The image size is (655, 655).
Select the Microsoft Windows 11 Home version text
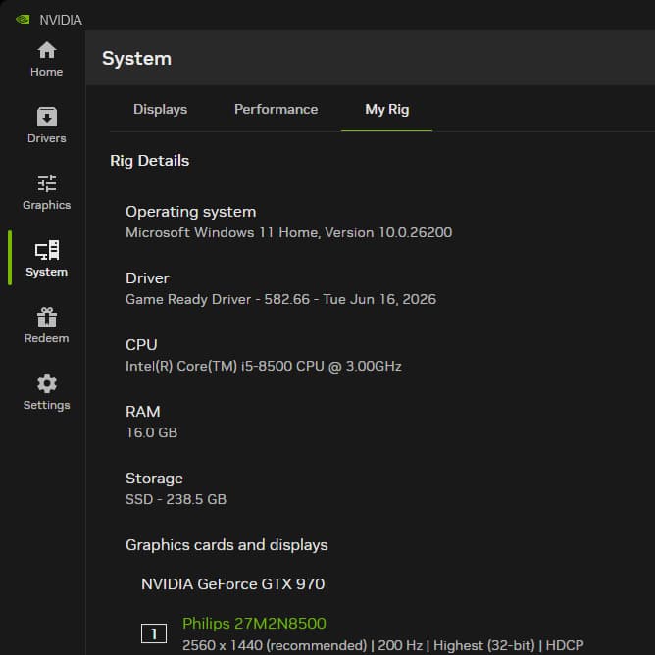[288, 232]
